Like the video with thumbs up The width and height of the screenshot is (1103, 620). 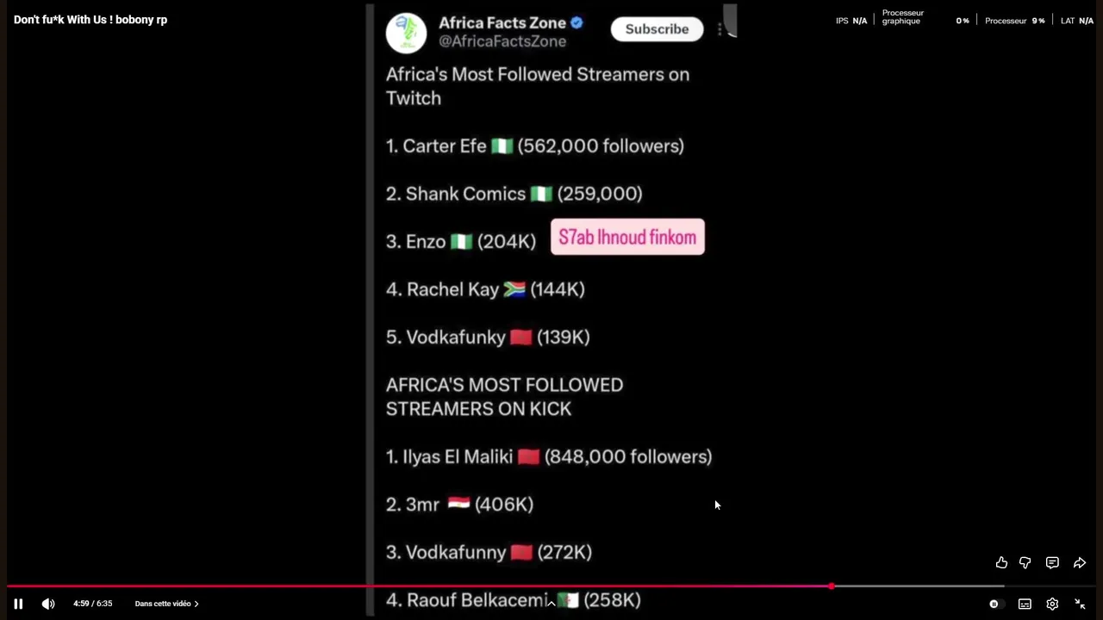1001,562
